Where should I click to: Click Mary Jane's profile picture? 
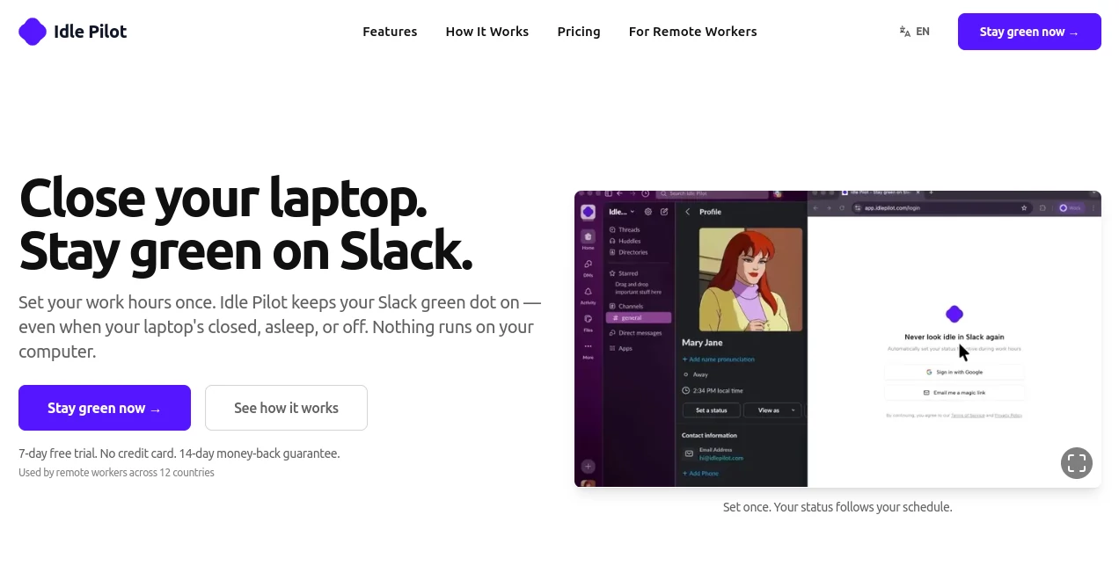(750, 279)
